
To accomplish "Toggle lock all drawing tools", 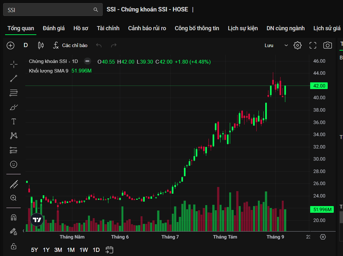I will click(14, 246).
